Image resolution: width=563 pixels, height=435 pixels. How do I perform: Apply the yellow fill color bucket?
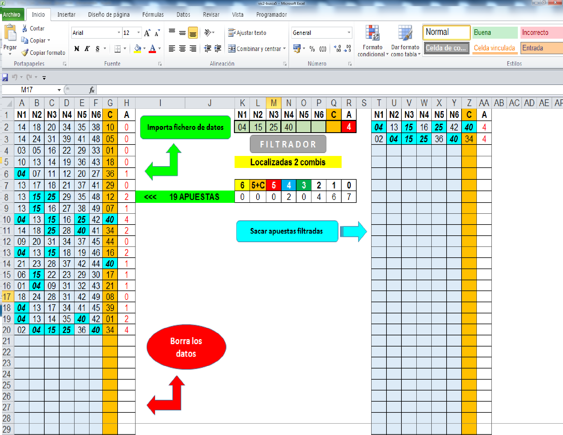(138, 49)
